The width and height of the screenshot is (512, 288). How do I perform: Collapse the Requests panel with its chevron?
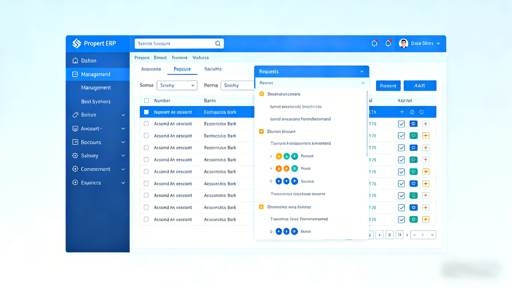click(x=362, y=71)
